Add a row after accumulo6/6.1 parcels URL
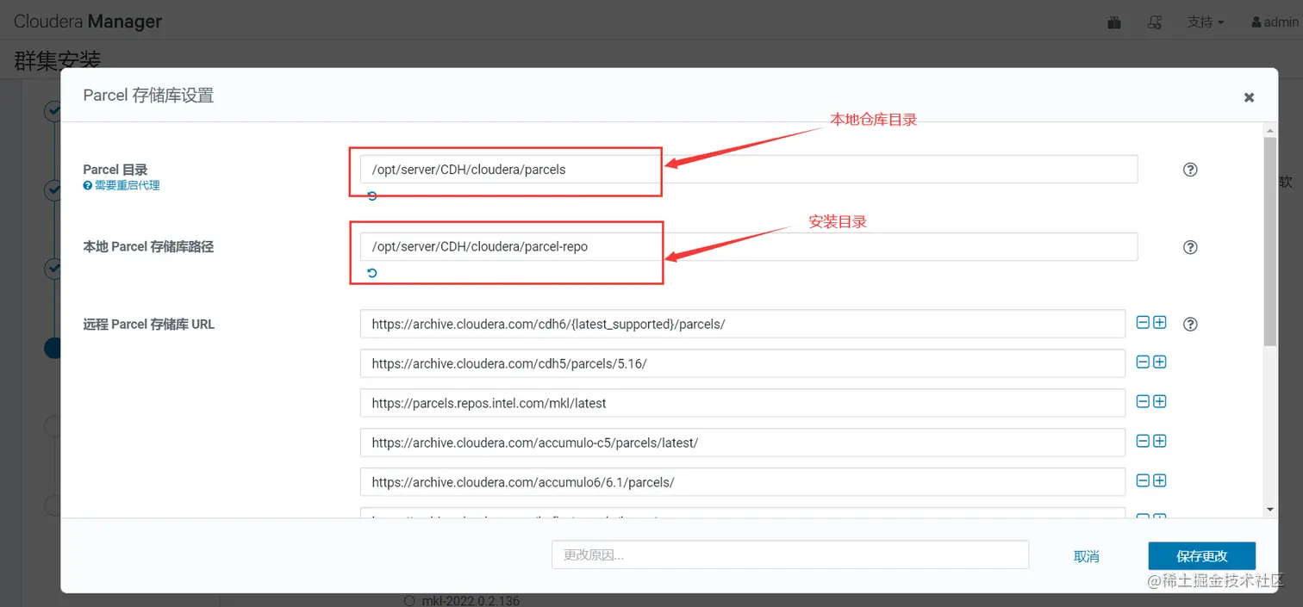The height and width of the screenshot is (607, 1303). pyautogui.click(x=1160, y=480)
